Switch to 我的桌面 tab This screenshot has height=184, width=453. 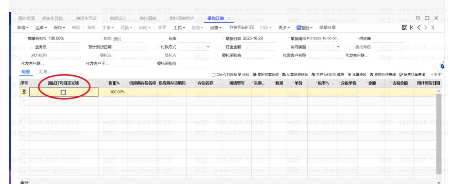point(26,18)
